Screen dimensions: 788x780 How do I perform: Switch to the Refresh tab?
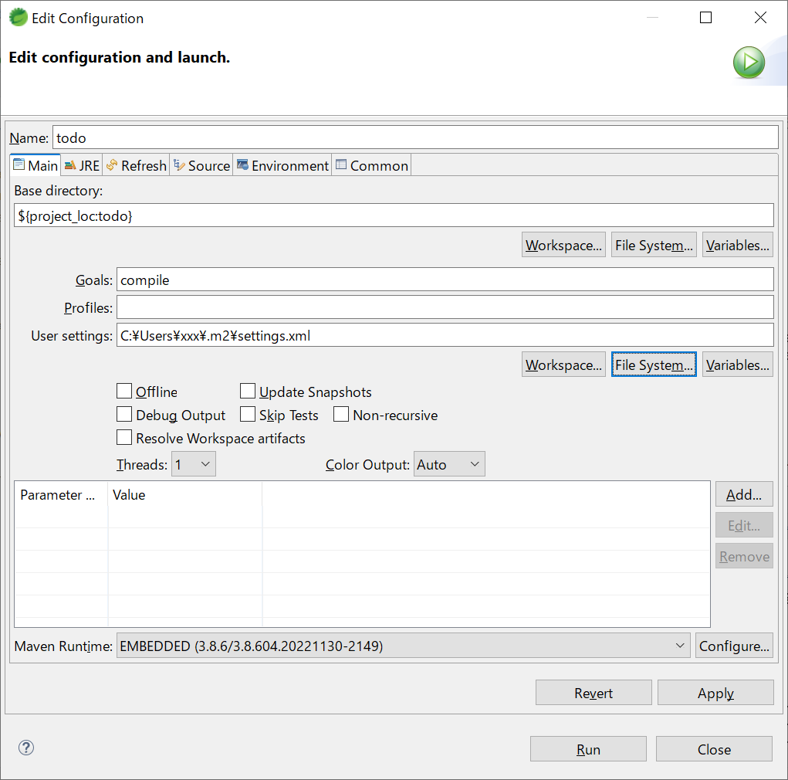[x=137, y=165]
